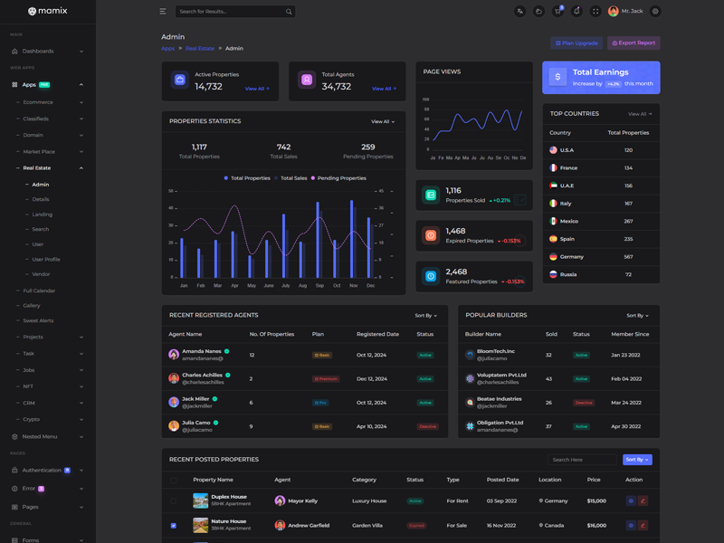Click the hamburger sidebar toggle icon

(163, 12)
